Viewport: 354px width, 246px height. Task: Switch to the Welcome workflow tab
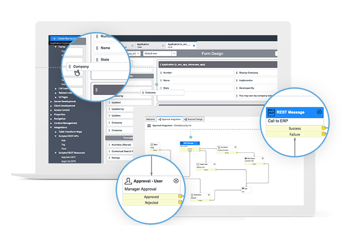point(150,119)
